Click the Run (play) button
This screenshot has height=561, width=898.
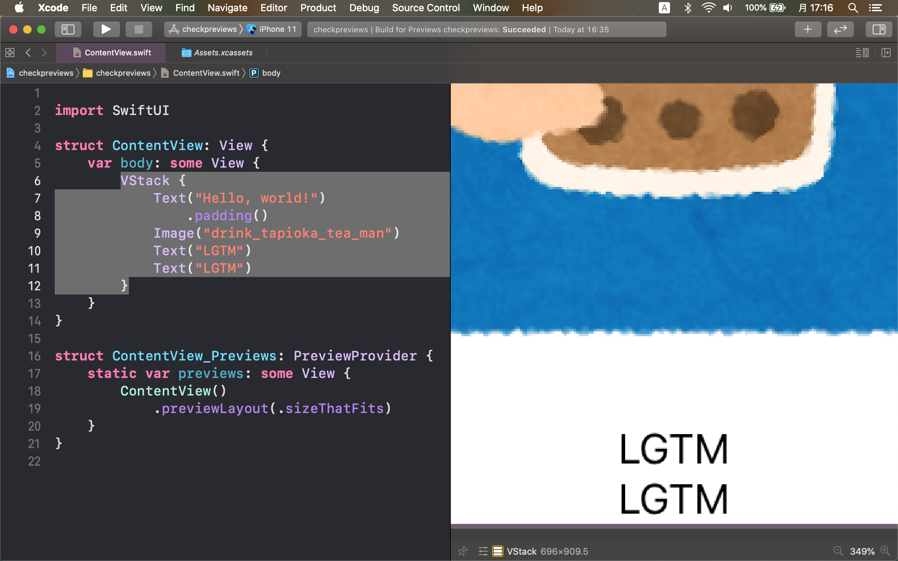106,29
